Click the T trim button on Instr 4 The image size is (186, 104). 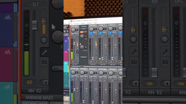116,48
